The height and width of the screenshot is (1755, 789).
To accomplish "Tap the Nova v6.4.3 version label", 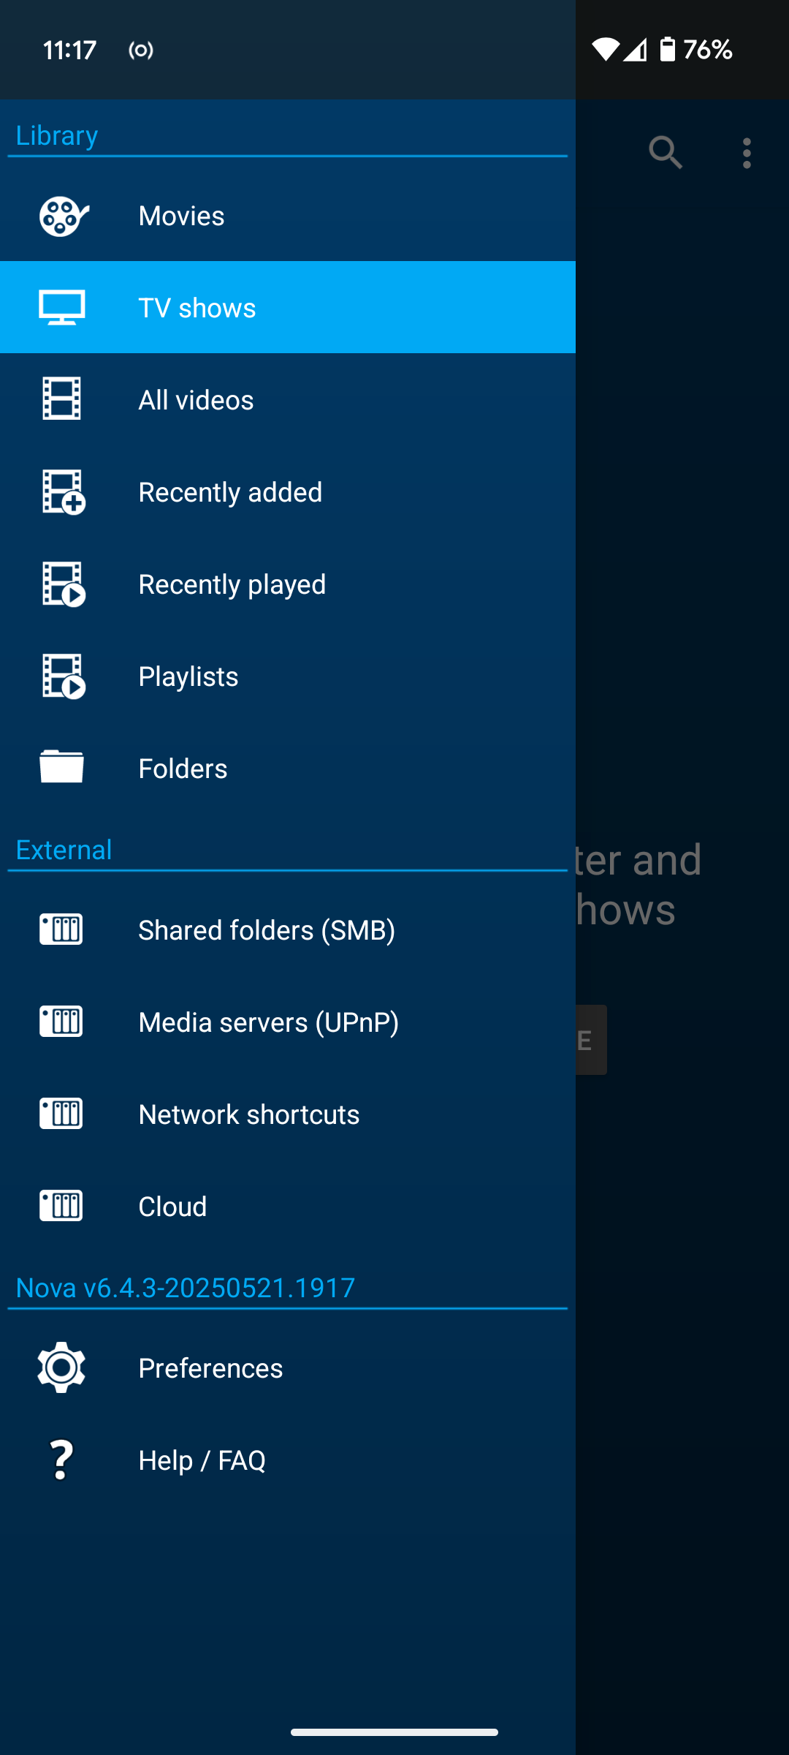I will (186, 1288).
